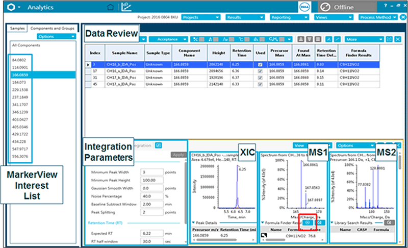Image resolution: width=408 pixels, height=248 pixels.
Task: Open the help question mark icon
Action: tap(386, 6)
